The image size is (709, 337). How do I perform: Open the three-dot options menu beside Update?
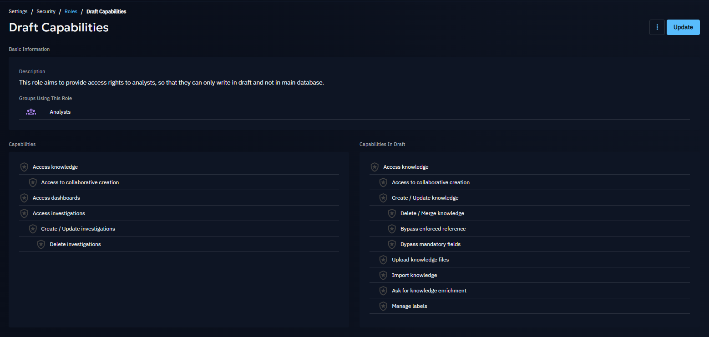tap(657, 27)
